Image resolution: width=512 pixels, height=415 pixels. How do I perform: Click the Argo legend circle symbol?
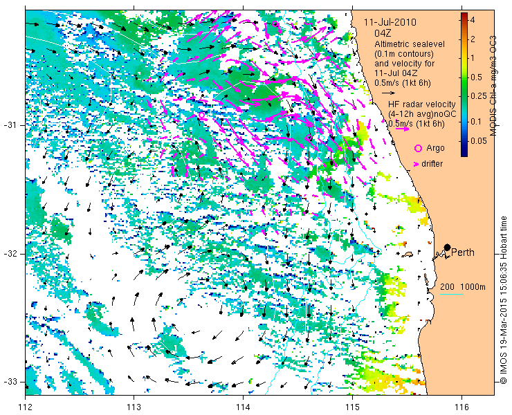[418, 148]
